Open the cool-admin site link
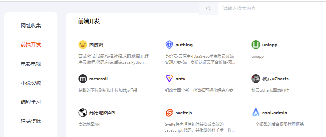The image size is (326, 137). [x=275, y=113]
